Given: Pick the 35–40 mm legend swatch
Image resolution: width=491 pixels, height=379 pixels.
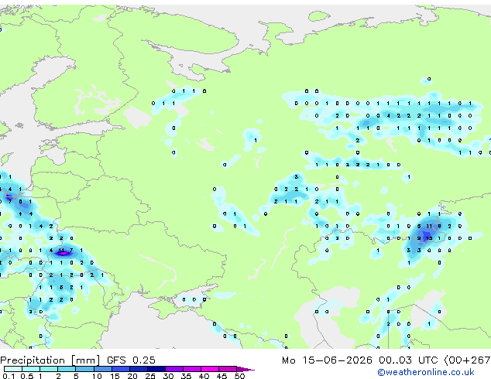Looking at the screenshot, I should (x=192, y=369).
